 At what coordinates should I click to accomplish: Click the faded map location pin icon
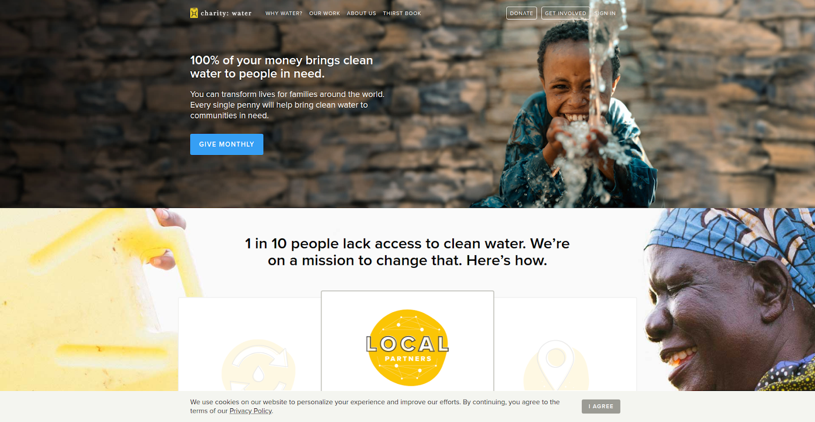point(556,366)
